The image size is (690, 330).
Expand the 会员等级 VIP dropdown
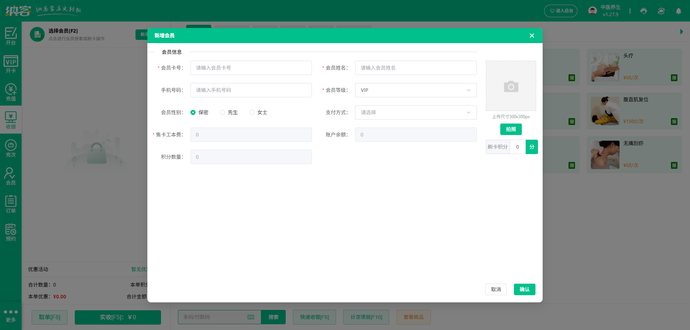[x=415, y=90]
